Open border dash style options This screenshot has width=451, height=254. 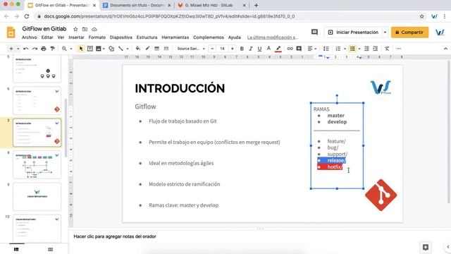point(166,49)
